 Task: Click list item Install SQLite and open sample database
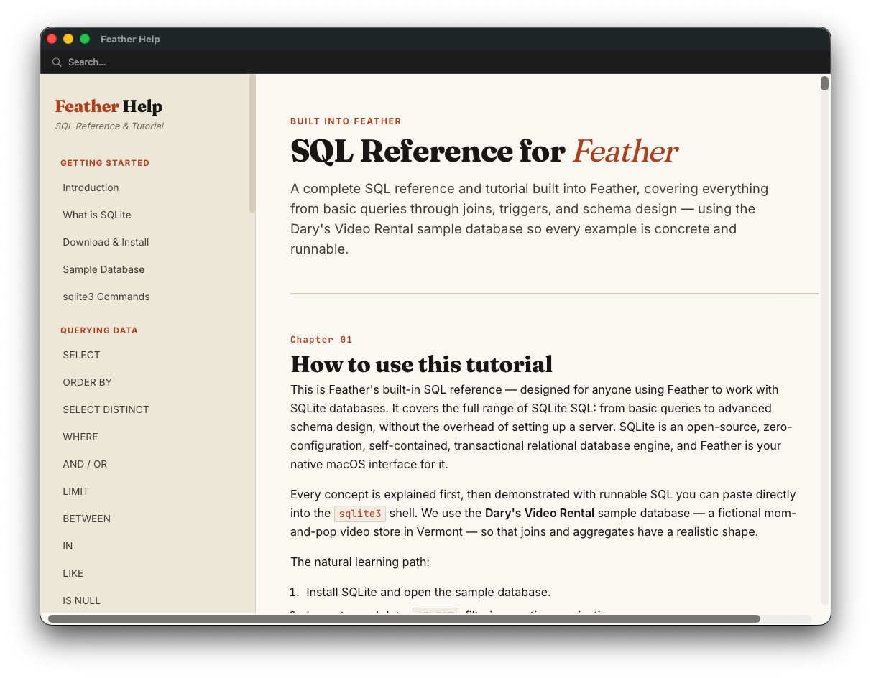(428, 592)
